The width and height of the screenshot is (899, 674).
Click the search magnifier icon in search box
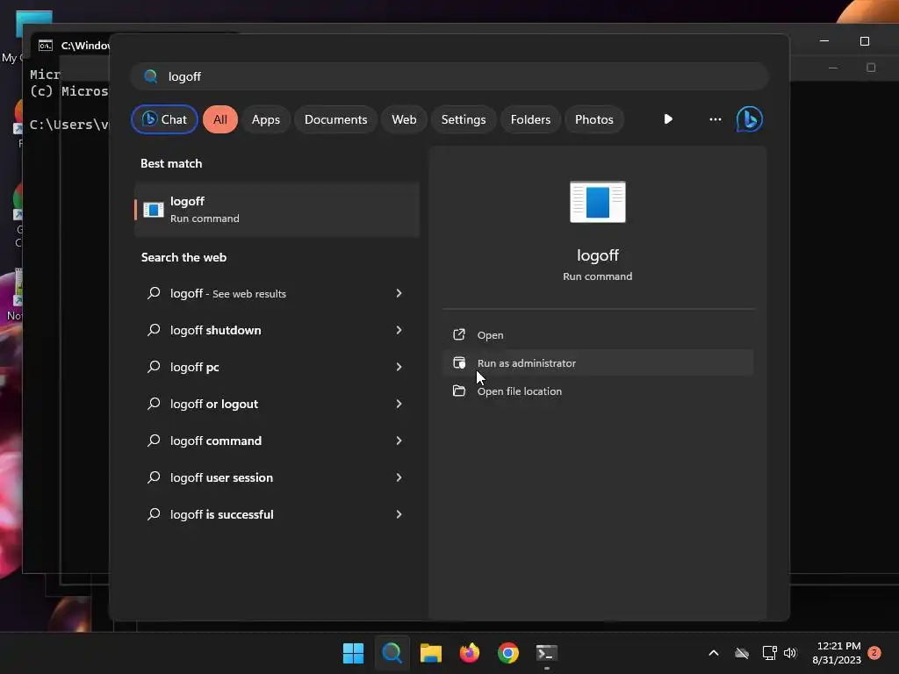click(x=151, y=76)
